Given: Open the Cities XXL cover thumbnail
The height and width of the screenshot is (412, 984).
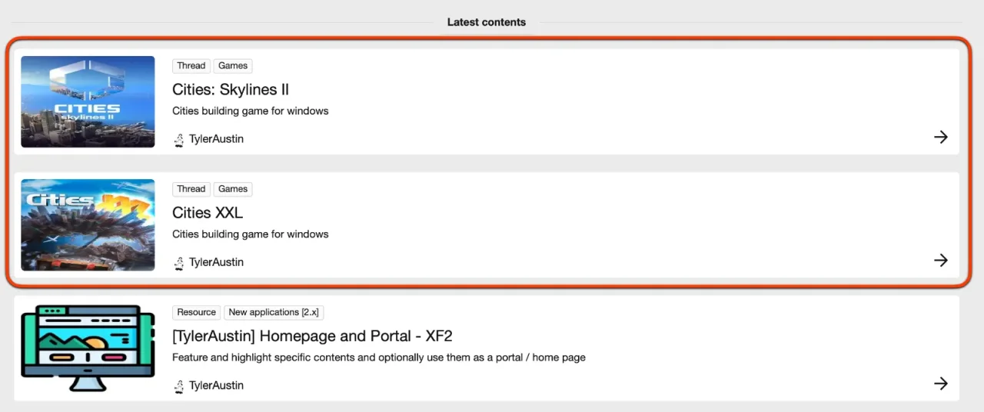Looking at the screenshot, I should coord(88,224).
